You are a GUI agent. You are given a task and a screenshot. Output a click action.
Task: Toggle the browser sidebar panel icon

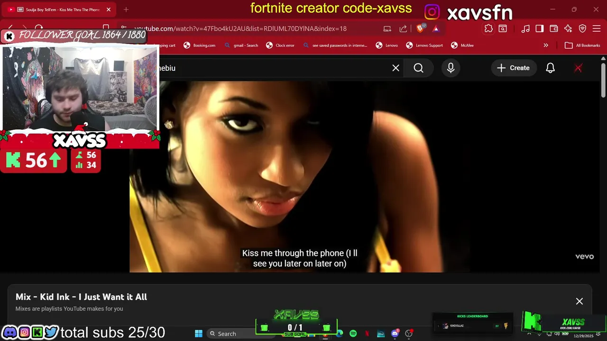(x=540, y=28)
